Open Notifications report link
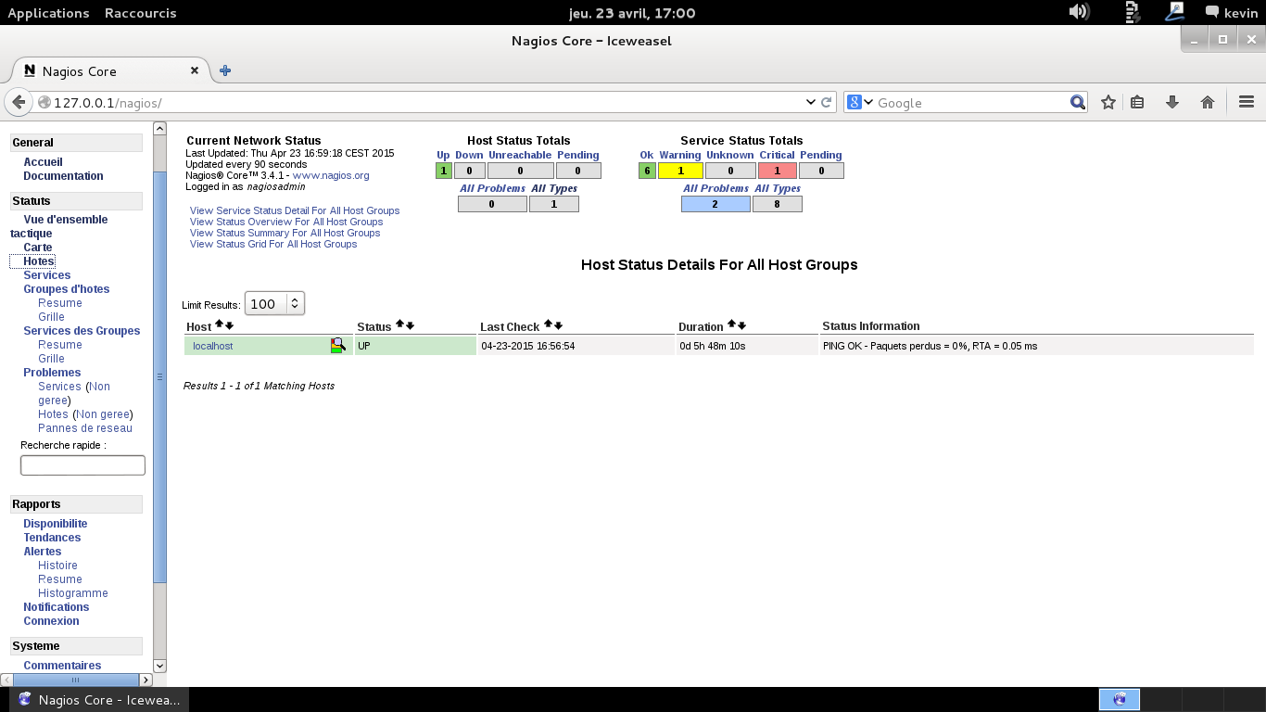The width and height of the screenshot is (1266, 712). [x=57, y=607]
